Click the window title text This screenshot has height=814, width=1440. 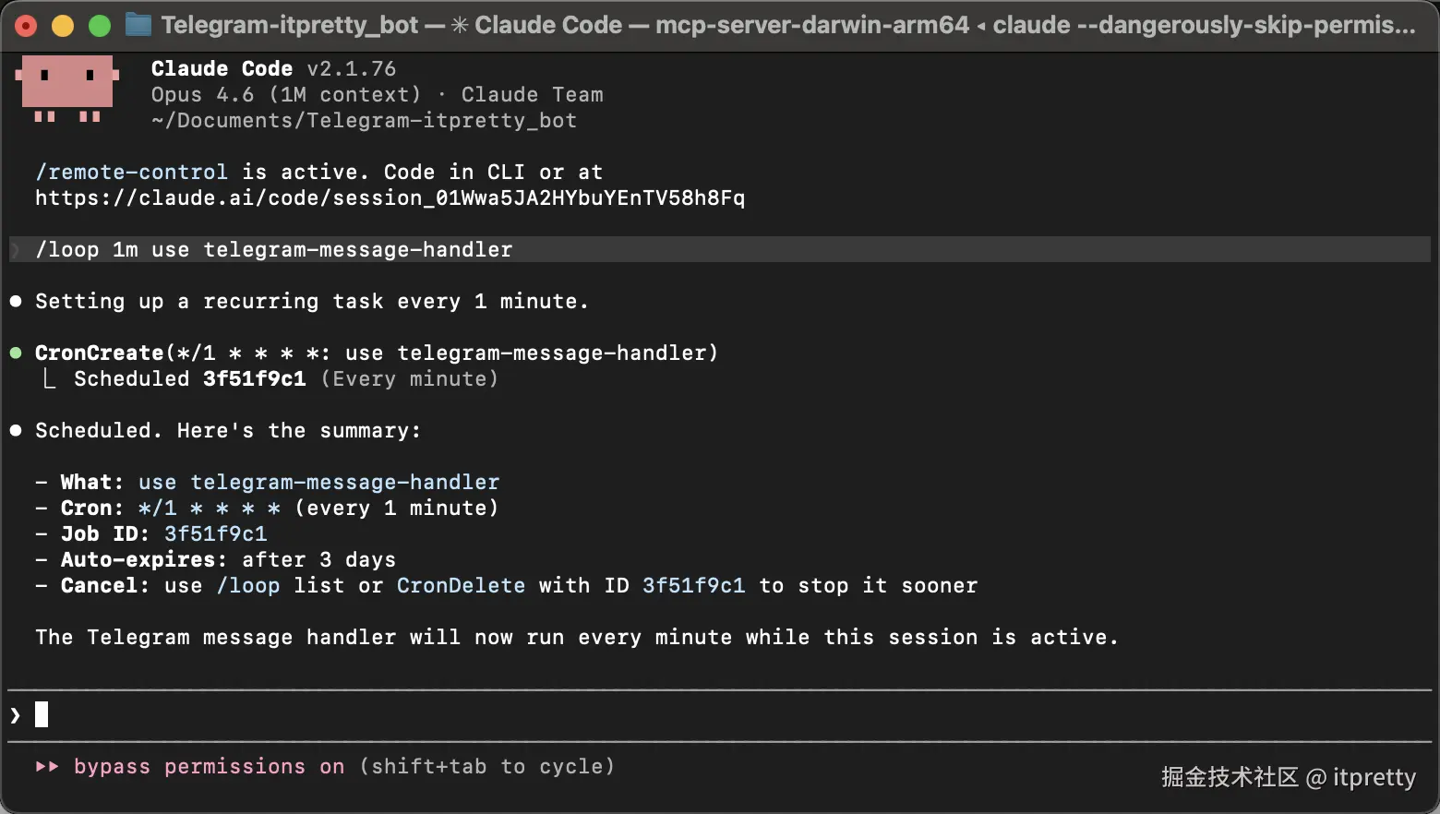click(787, 25)
